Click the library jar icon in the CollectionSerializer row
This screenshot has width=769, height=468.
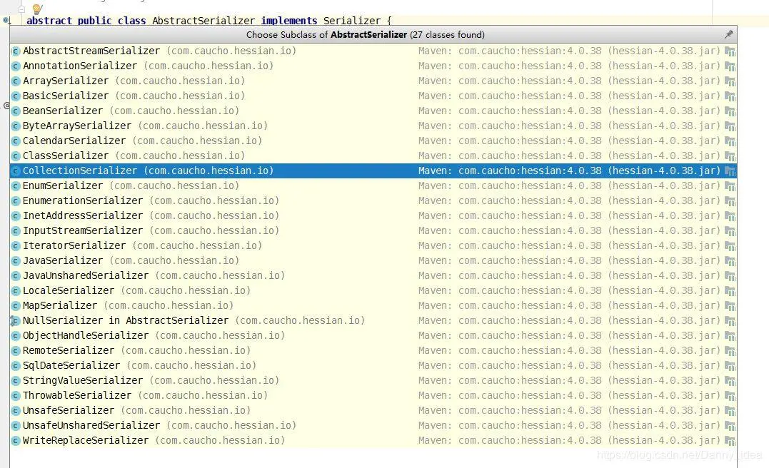click(730, 171)
